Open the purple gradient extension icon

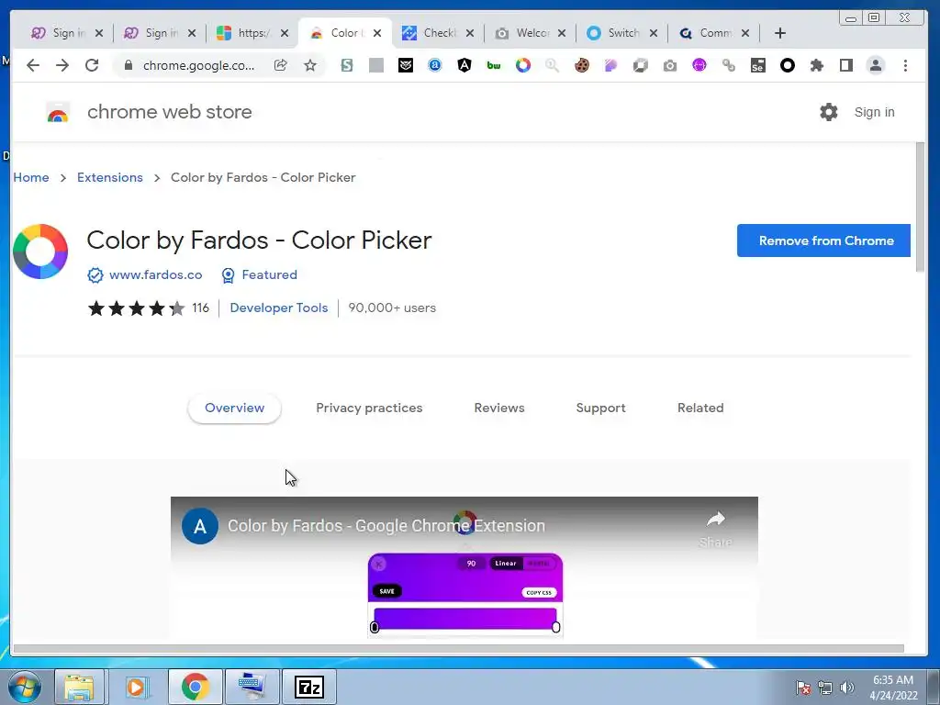pos(610,65)
